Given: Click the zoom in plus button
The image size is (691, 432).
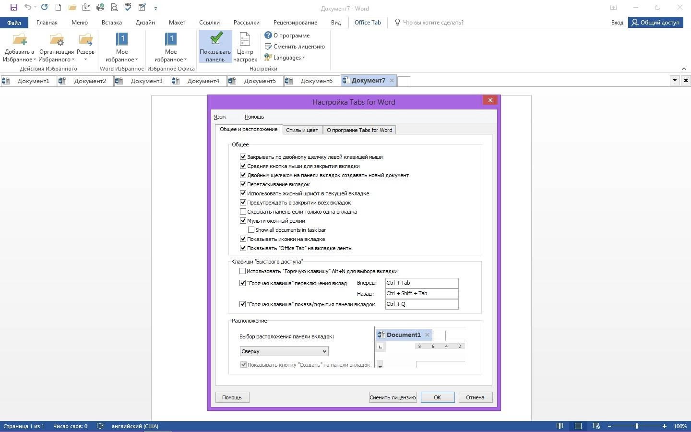Looking at the screenshot, I should pos(665,426).
